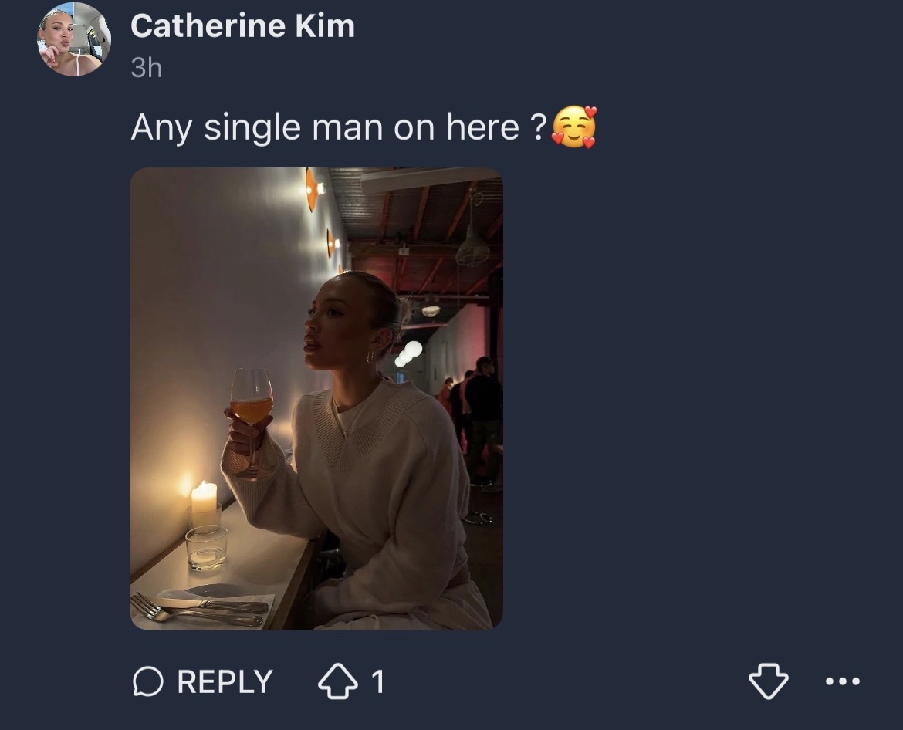Screen dimensions: 903x730
Task: Tap the REPLY button label
Action: pyautogui.click(x=225, y=682)
